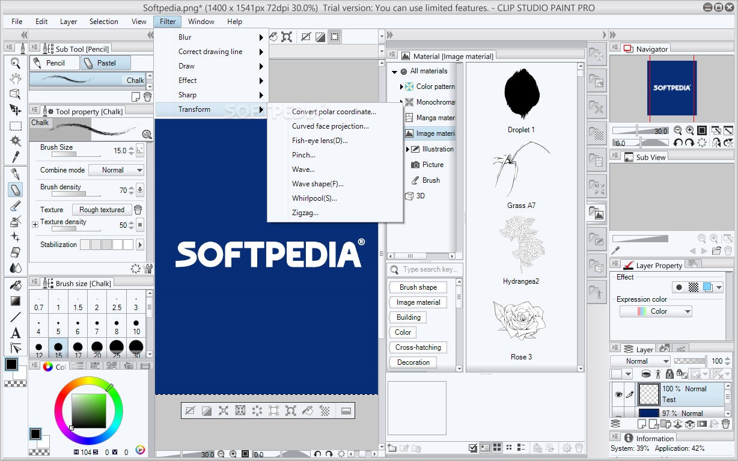
Task: Toggle Brush Size dynamics button
Action: [x=140, y=150]
